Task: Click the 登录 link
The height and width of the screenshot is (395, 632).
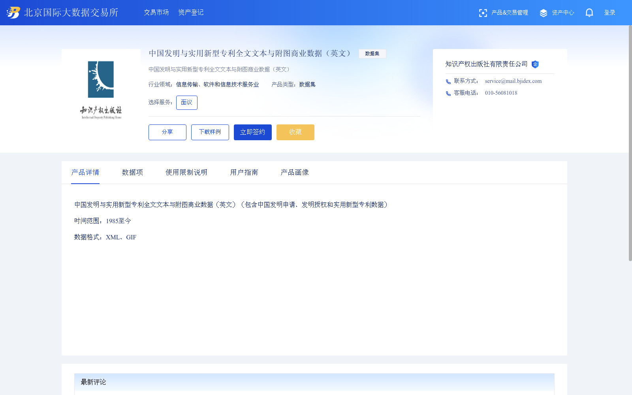Action: 609,13
